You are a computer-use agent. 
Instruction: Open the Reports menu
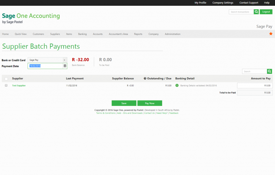click(138, 34)
